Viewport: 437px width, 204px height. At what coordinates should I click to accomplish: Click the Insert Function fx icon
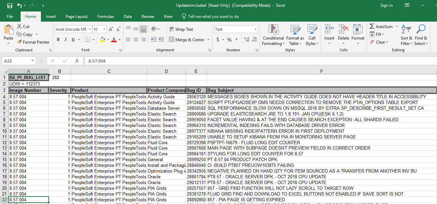point(77,61)
